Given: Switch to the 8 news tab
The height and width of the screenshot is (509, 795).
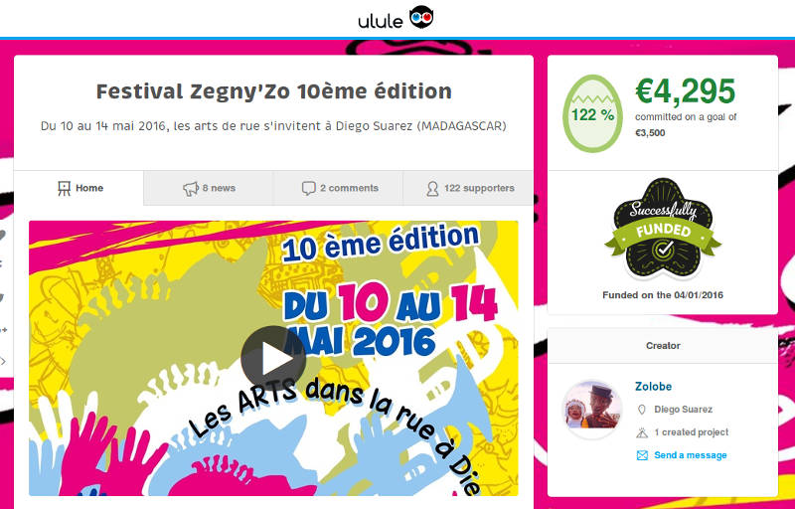Looking at the screenshot, I should pyautogui.click(x=209, y=188).
